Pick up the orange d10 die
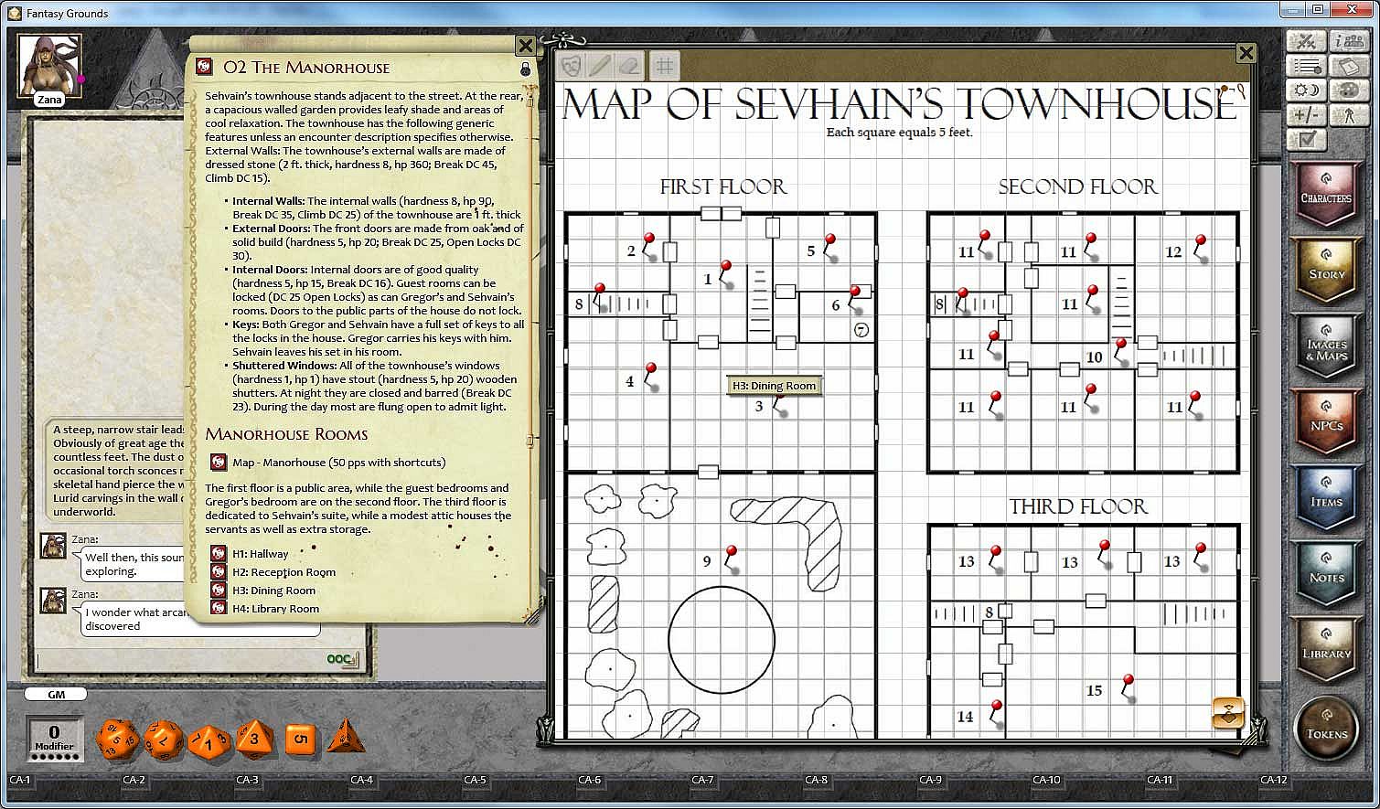The image size is (1380, 809). tap(209, 741)
